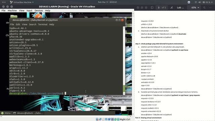Click the Part 4 Sharing virtual environment heading
The height and width of the screenshot is (121, 215).
tap(148, 118)
